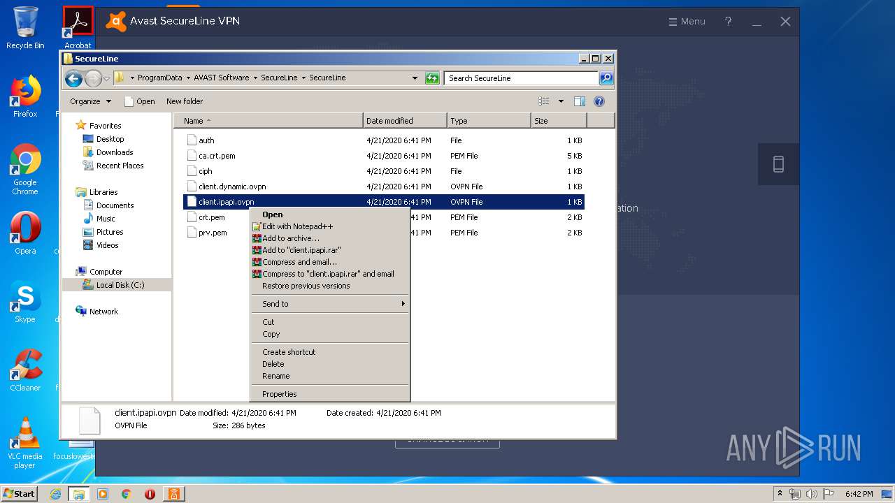Show the preview pane icon
The height and width of the screenshot is (503, 895).
(580, 101)
